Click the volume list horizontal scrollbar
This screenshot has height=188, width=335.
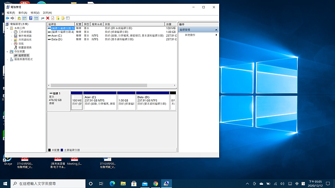pos(99,85)
